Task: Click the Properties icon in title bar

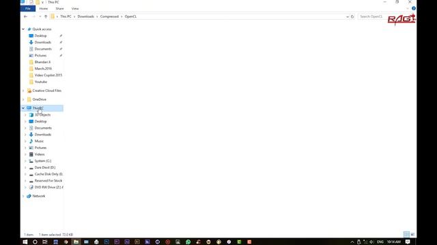Action: tap(31, 2)
